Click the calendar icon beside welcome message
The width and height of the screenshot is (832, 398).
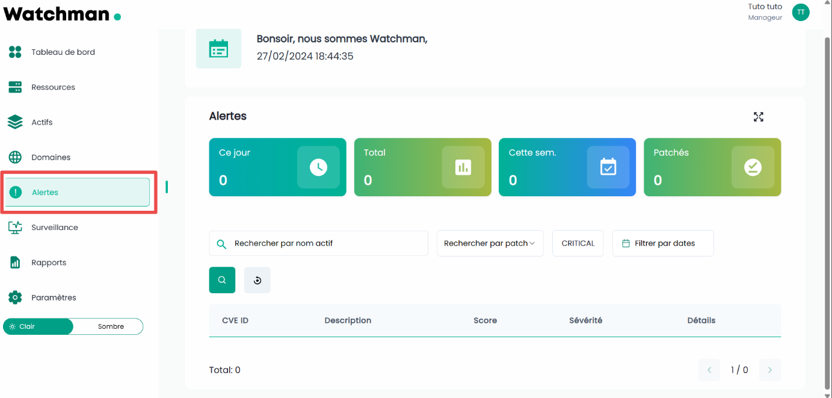(x=218, y=48)
